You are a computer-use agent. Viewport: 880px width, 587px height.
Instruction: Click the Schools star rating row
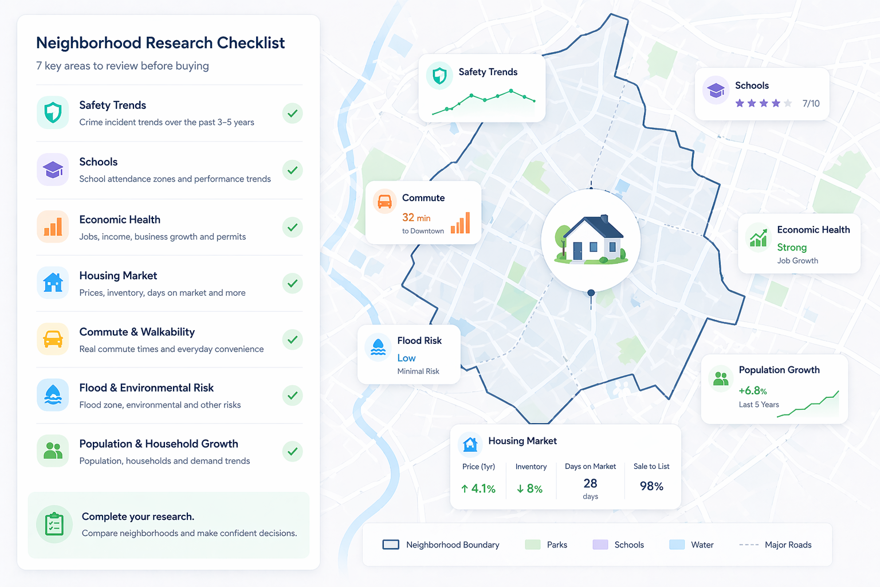764,103
